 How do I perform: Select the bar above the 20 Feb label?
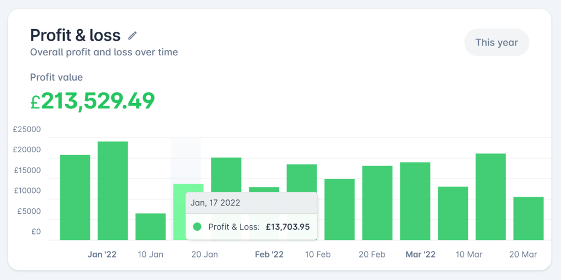tap(377, 203)
